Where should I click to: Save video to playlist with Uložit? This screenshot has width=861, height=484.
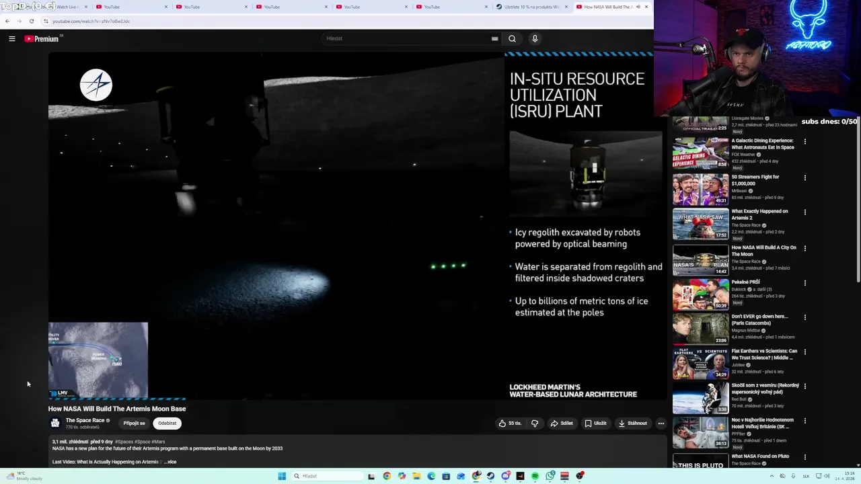(x=595, y=424)
